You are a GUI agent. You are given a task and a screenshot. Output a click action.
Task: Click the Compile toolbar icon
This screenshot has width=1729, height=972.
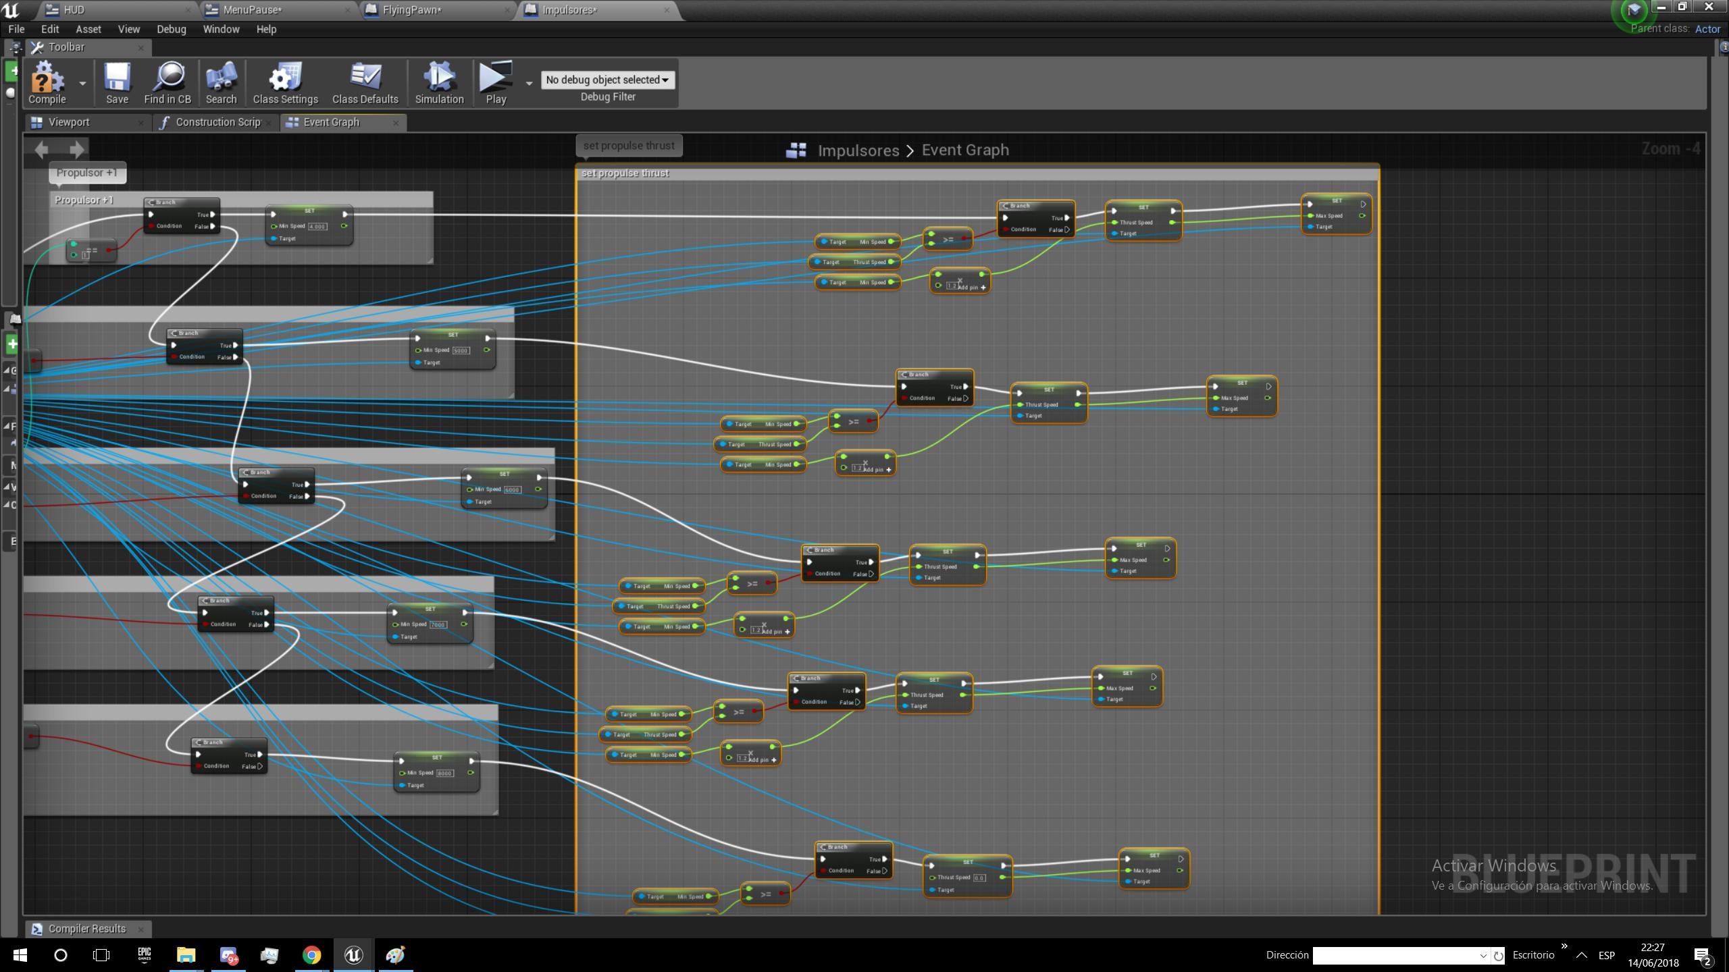pyautogui.click(x=47, y=79)
